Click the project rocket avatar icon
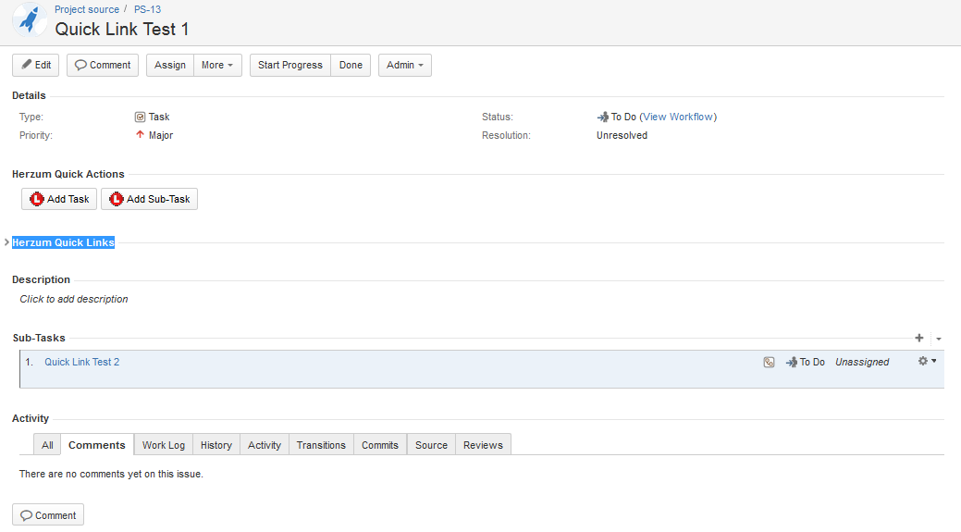Screen dimensions: 961x532 click(x=30, y=20)
